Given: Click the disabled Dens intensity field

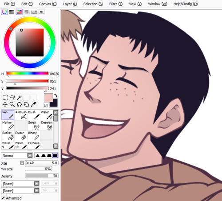Looking at the screenshot, I should pyautogui.click(x=50, y=183).
